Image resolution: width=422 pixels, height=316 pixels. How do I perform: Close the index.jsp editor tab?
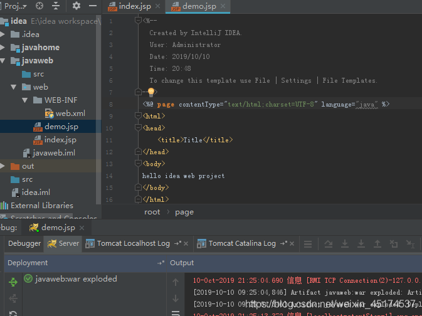[158, 6]
